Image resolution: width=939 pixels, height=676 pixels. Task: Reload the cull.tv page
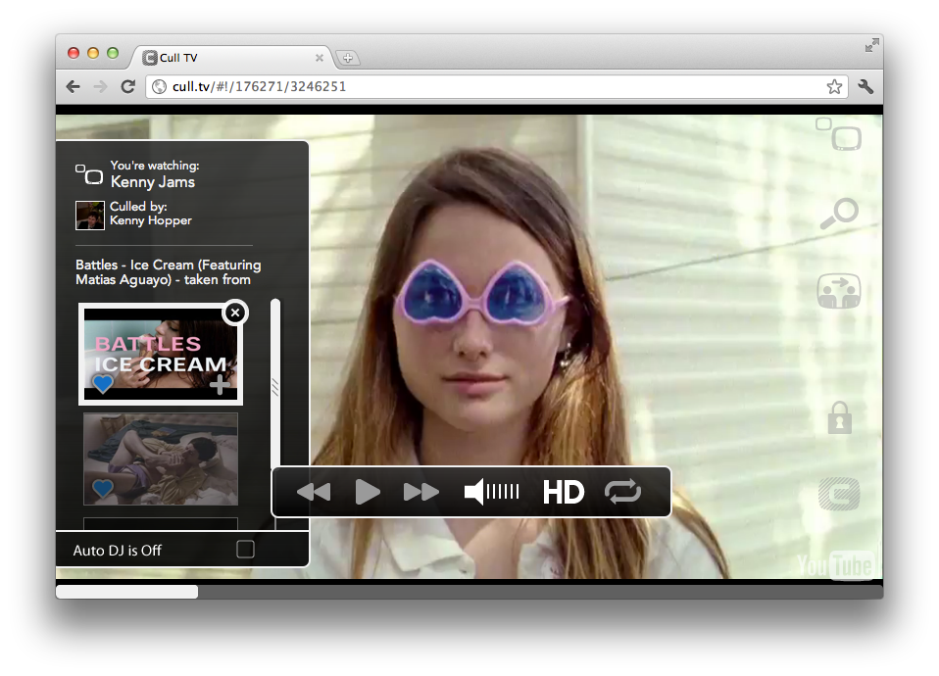pyautogui.click(x=127, y=87)
